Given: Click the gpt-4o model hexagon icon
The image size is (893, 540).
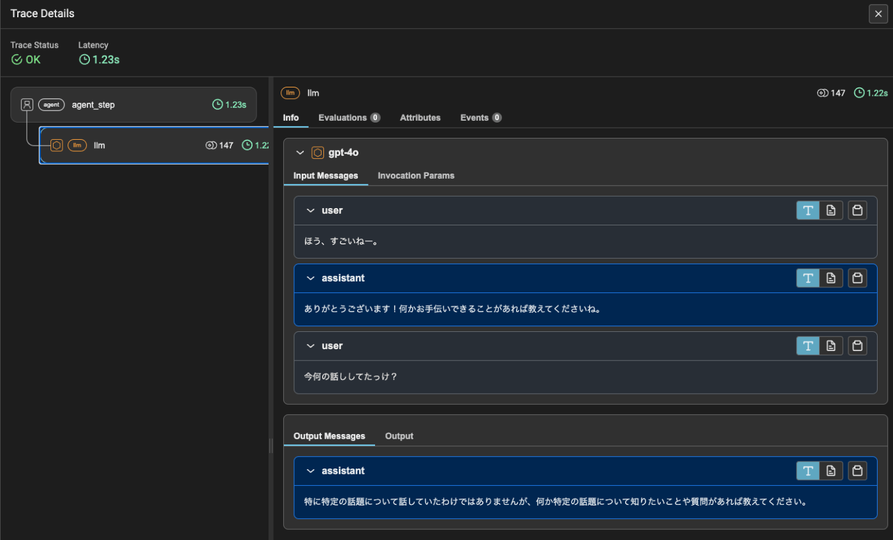Looking at the screenshot, I should click(x=318, y=153).
